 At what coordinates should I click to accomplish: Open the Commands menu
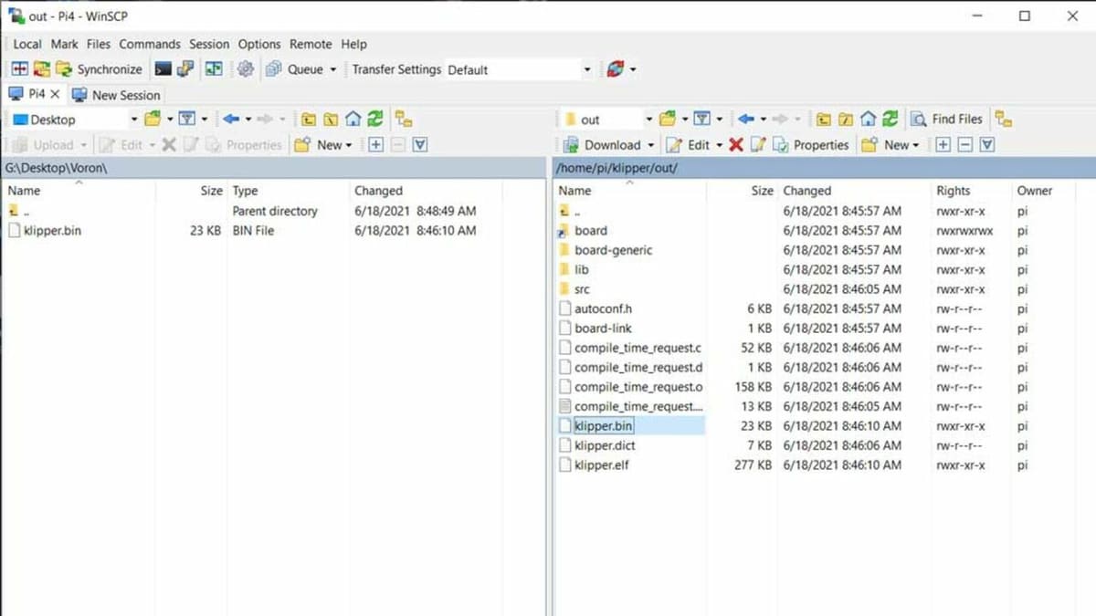tap(150, 44)
